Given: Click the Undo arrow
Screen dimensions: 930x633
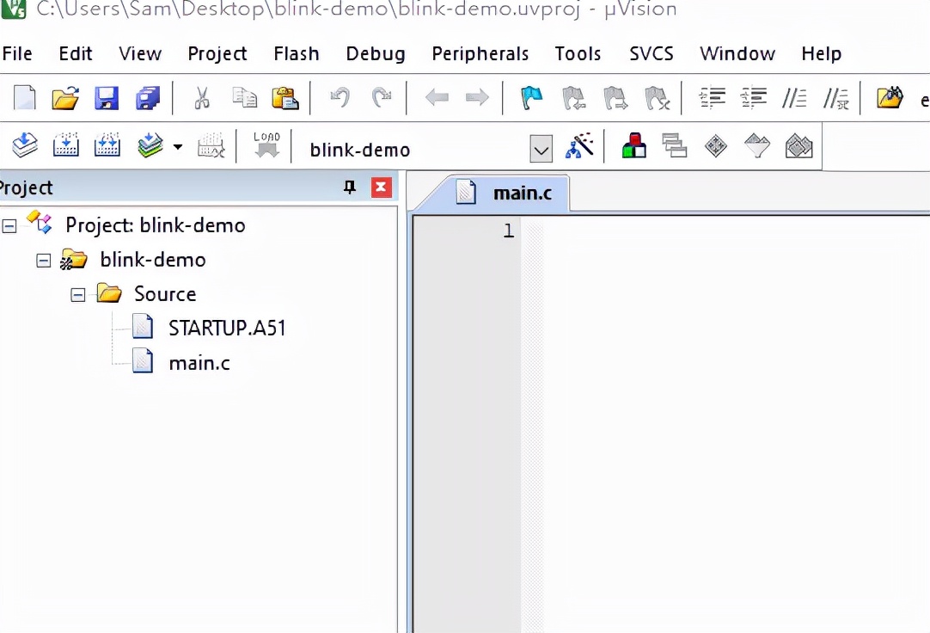Looking at the screenshot, I should (x=340, y=97).
